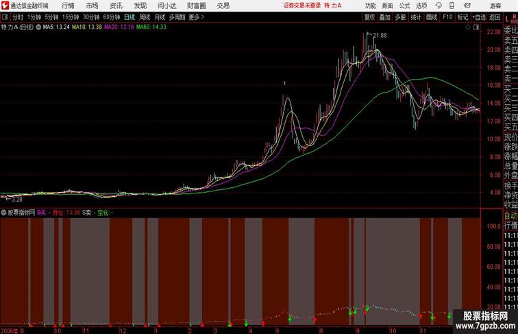Screen dimensions: 518x334
Task: Click the 标记 button
Action: point(463,17)
